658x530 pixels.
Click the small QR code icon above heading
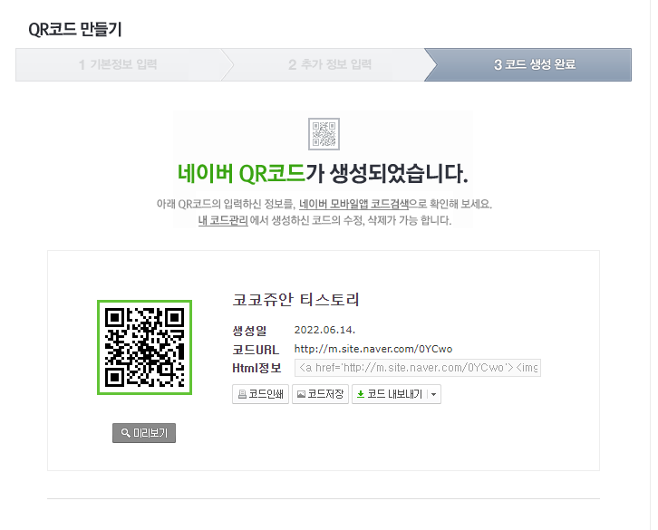324,134
